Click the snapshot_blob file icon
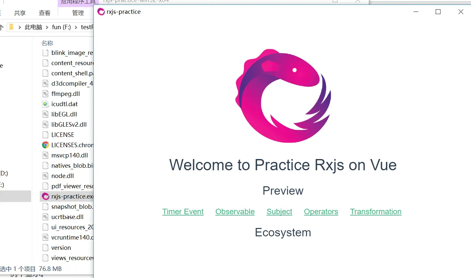471x278 pixels. click(46, 206)
